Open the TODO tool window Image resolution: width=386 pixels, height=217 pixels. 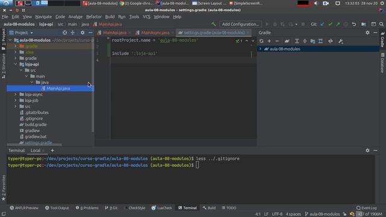[x=229, y=208]
